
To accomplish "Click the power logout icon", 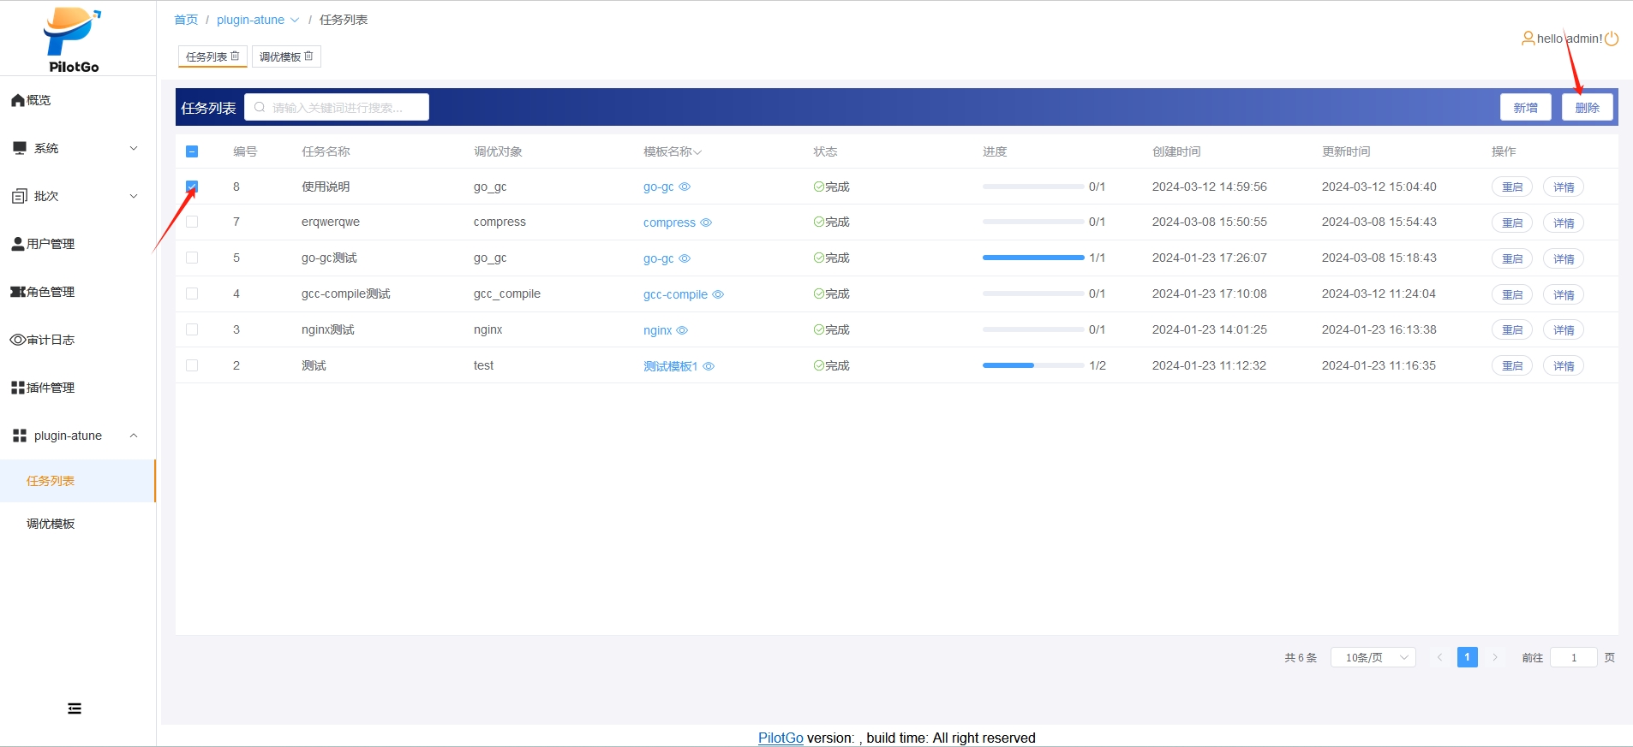I will point(1612,39).
